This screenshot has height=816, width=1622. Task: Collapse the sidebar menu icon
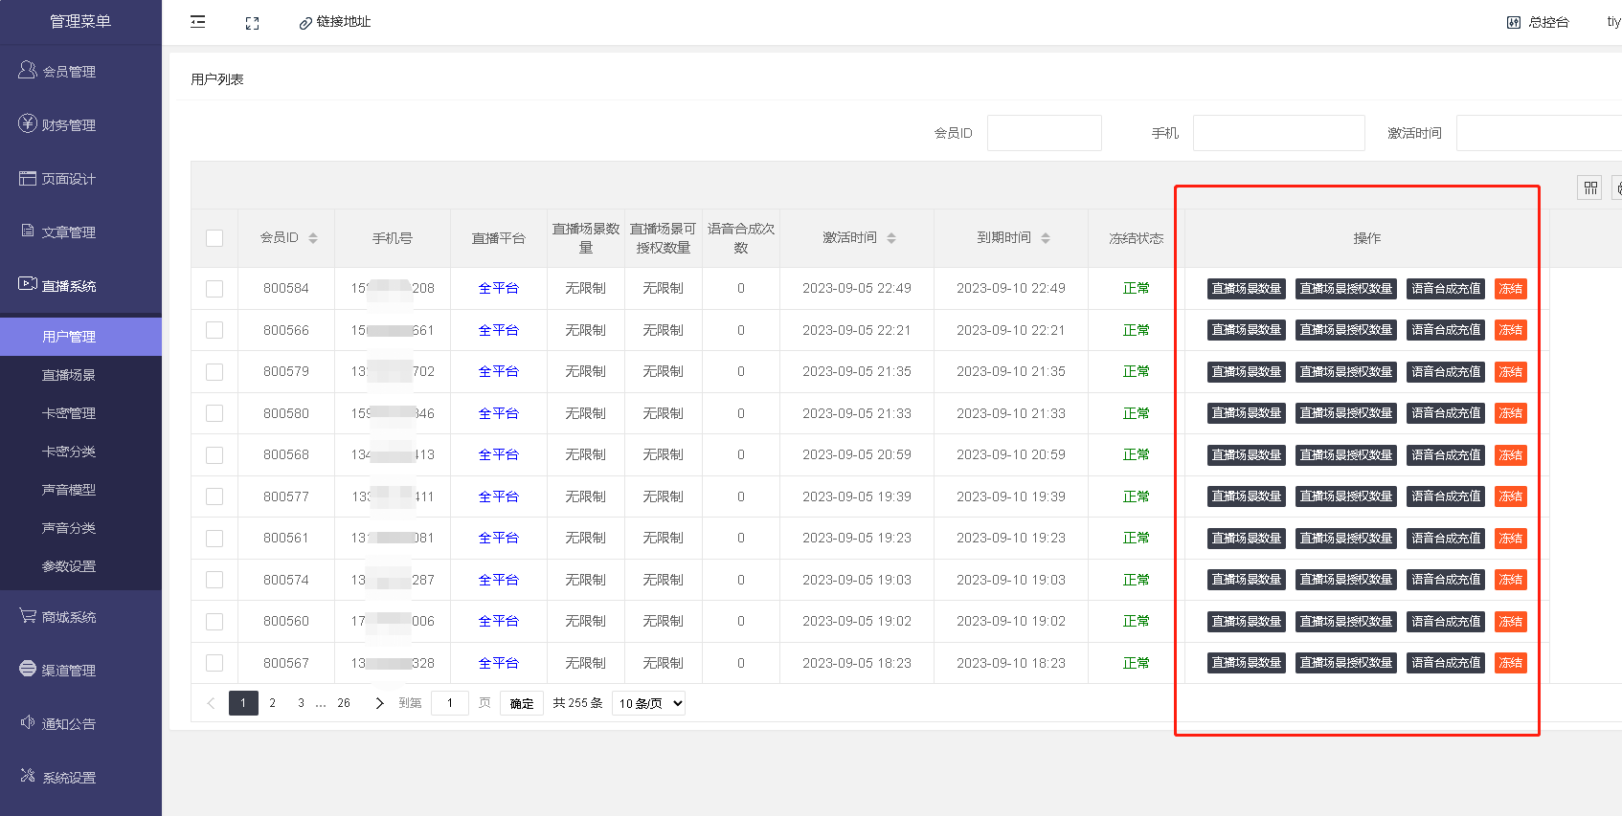coord(198,22)
